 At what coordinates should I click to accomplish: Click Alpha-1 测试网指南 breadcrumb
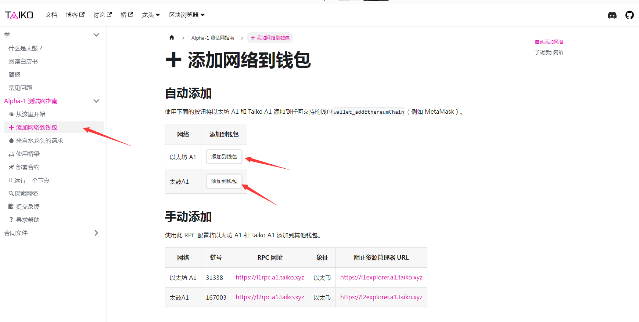click(213, 38)
